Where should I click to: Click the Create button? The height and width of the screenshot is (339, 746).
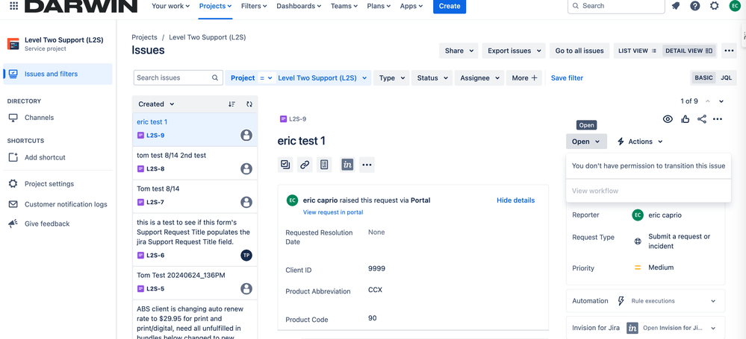(x=450, y=6)
